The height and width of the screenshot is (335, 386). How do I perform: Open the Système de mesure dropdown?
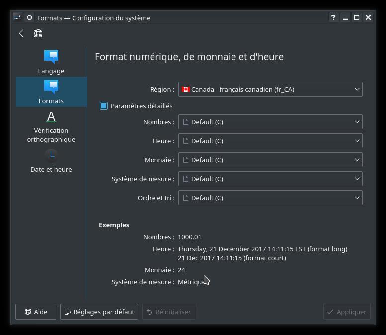[x=270, y=179]
